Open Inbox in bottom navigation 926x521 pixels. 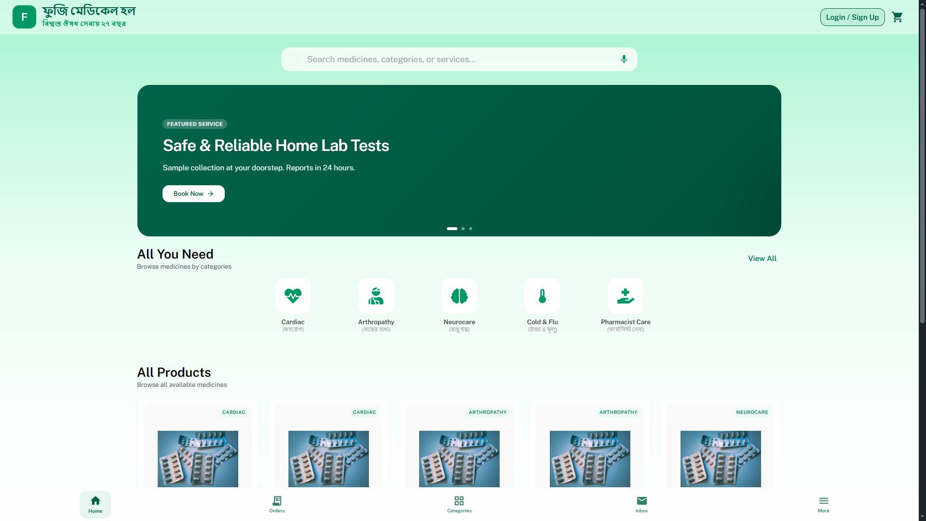[641, 505]
